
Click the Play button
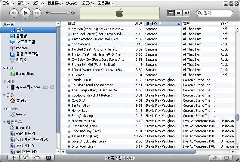(25, 13)
